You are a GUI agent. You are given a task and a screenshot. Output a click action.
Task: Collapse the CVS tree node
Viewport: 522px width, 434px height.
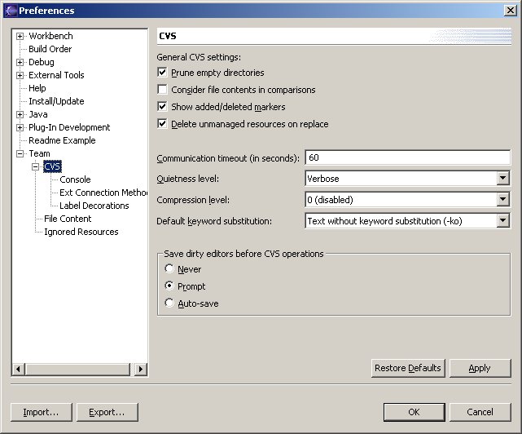[x=35, y=166]
